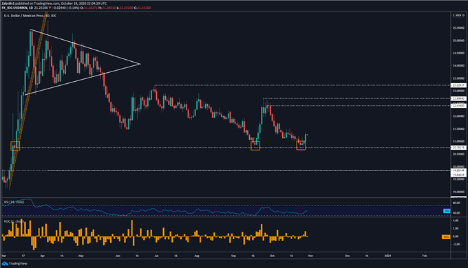The image size is (468, 268).
Task: Click the 22.41600 price level label
Action: pos(458,106)
